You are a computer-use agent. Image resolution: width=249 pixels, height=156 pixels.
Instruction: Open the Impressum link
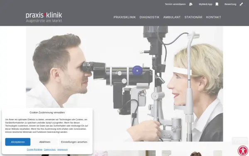tap(62, 149)
